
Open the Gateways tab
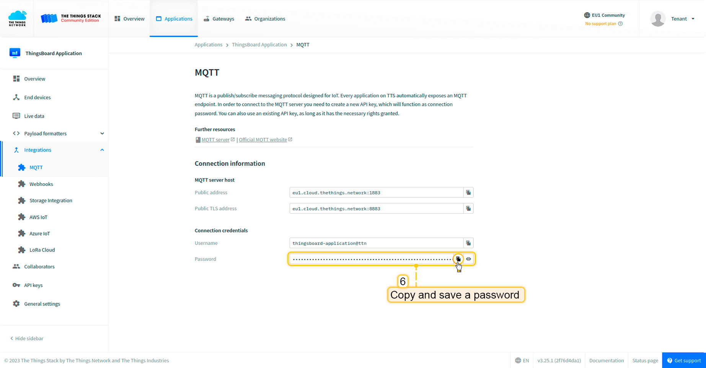[x=219, y=19]
